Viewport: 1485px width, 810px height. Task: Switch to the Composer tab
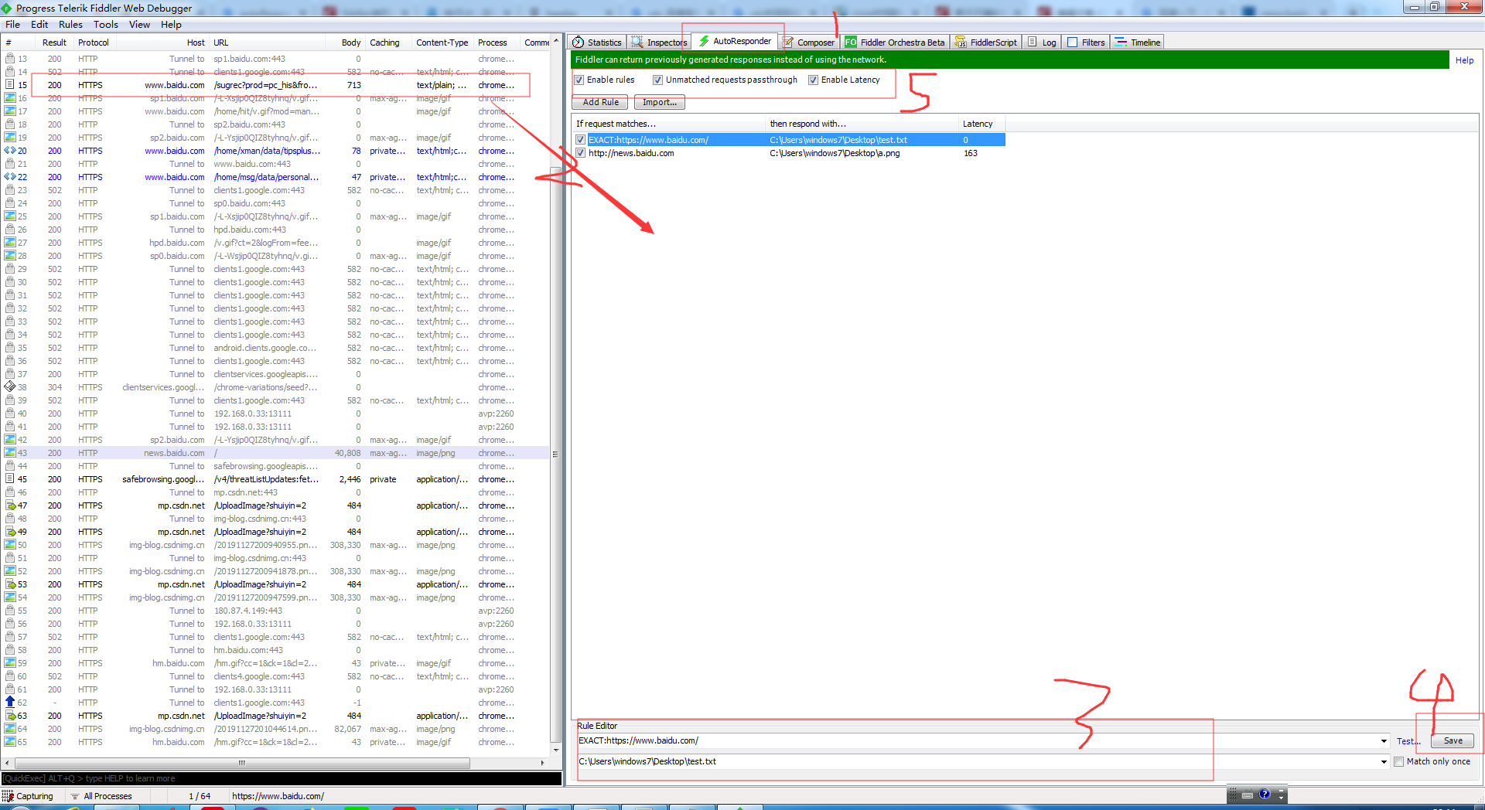pyautogui.click(x=808, y=42)
